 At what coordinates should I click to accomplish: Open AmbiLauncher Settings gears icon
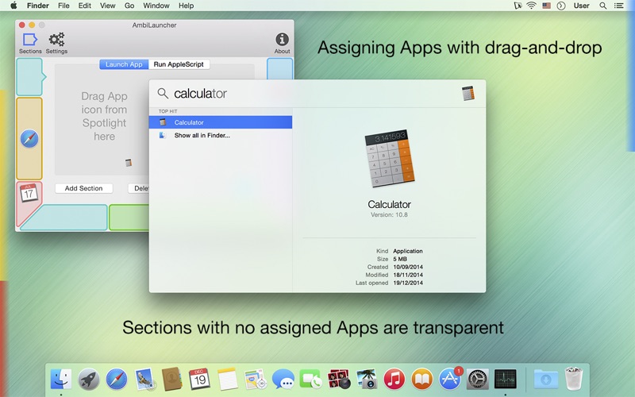pos(56,40)
